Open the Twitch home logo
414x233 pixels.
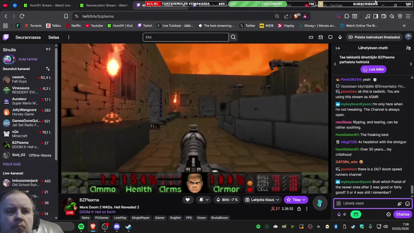[x=6, y=37]
